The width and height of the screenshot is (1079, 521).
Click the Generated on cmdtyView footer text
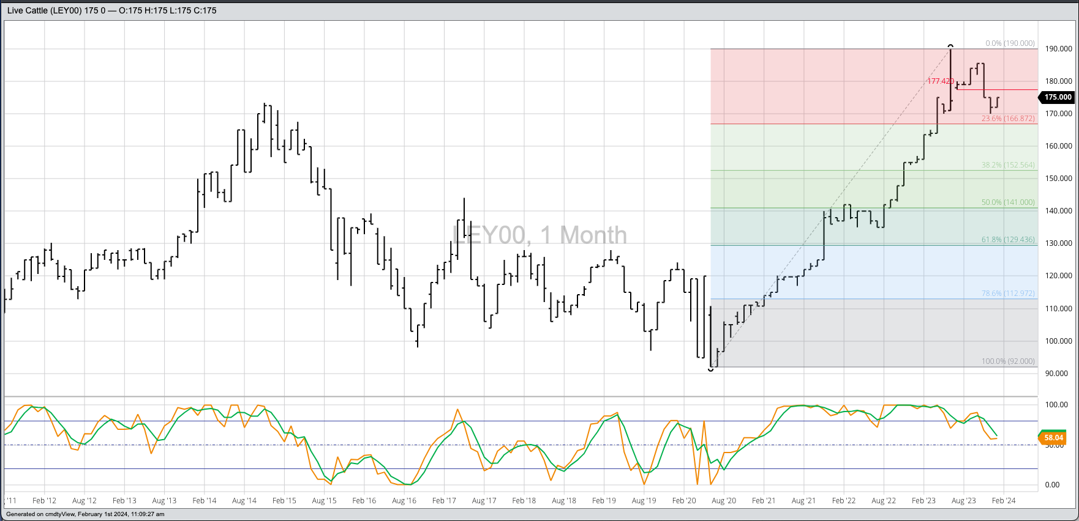[x=85, y=514]
